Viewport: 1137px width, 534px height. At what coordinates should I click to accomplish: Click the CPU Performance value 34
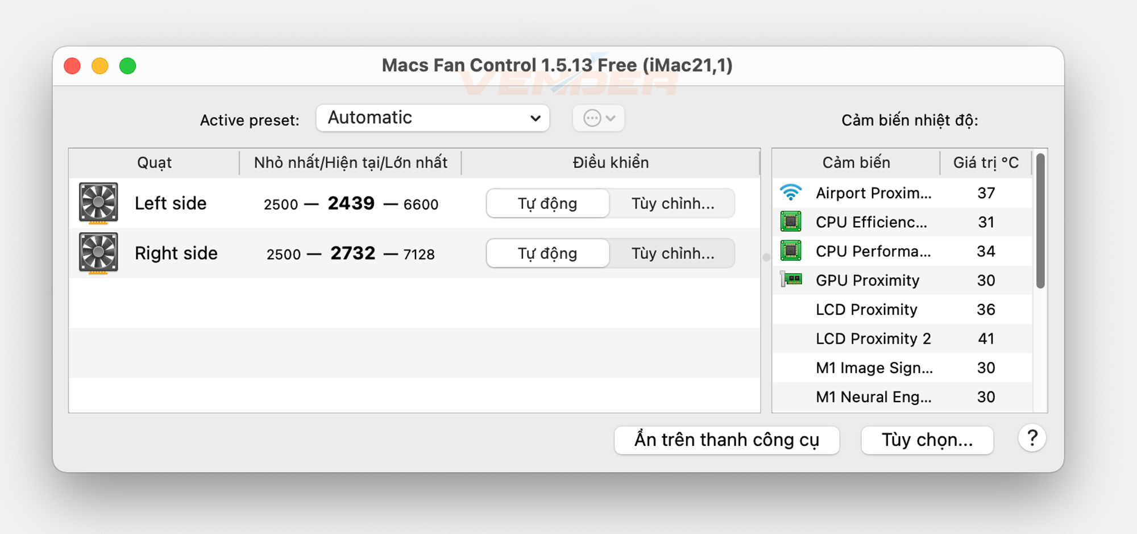click(x=986, y=251)
